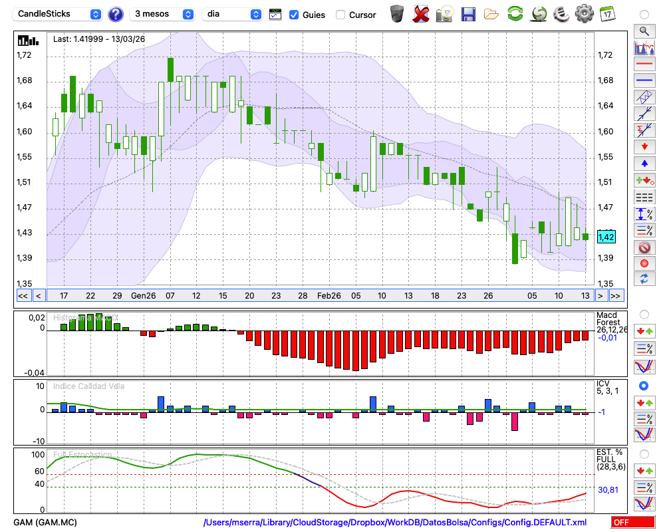Click the blue help question mark icon
665x532 pixels.
[115, 14]
